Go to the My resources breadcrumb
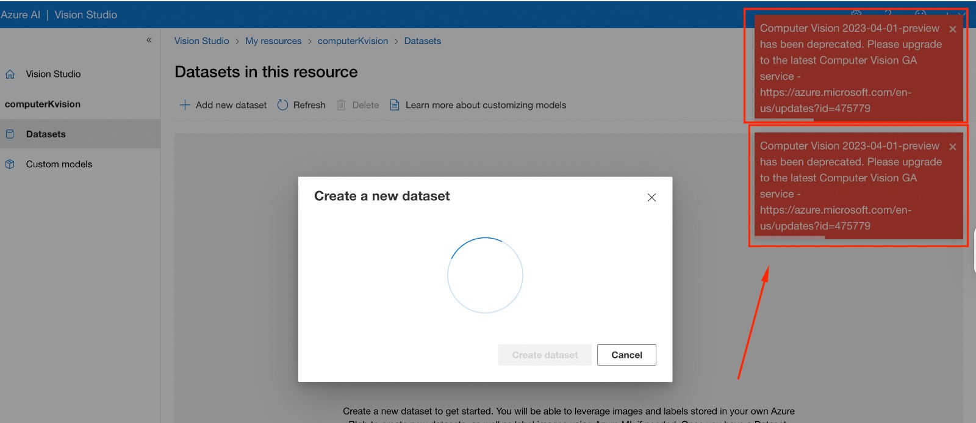This screenshot has height=423, width=976. point(273,41)
